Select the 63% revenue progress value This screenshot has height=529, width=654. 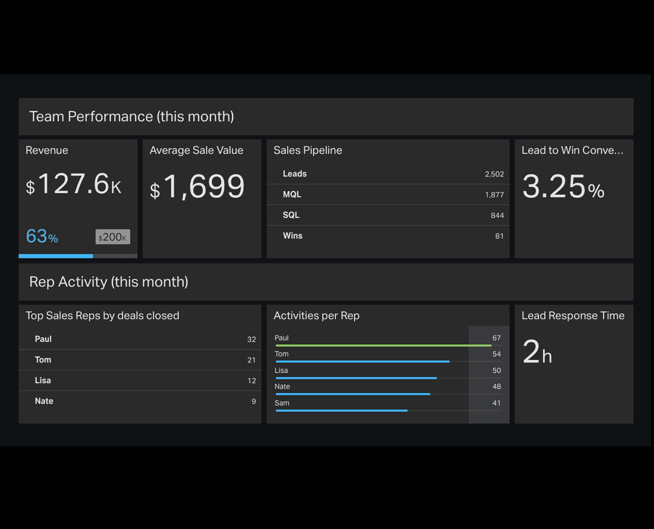coord(42,237)
